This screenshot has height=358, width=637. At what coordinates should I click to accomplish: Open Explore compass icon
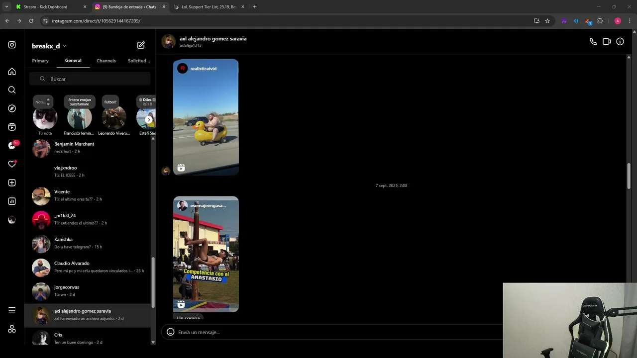click(12, 108)
